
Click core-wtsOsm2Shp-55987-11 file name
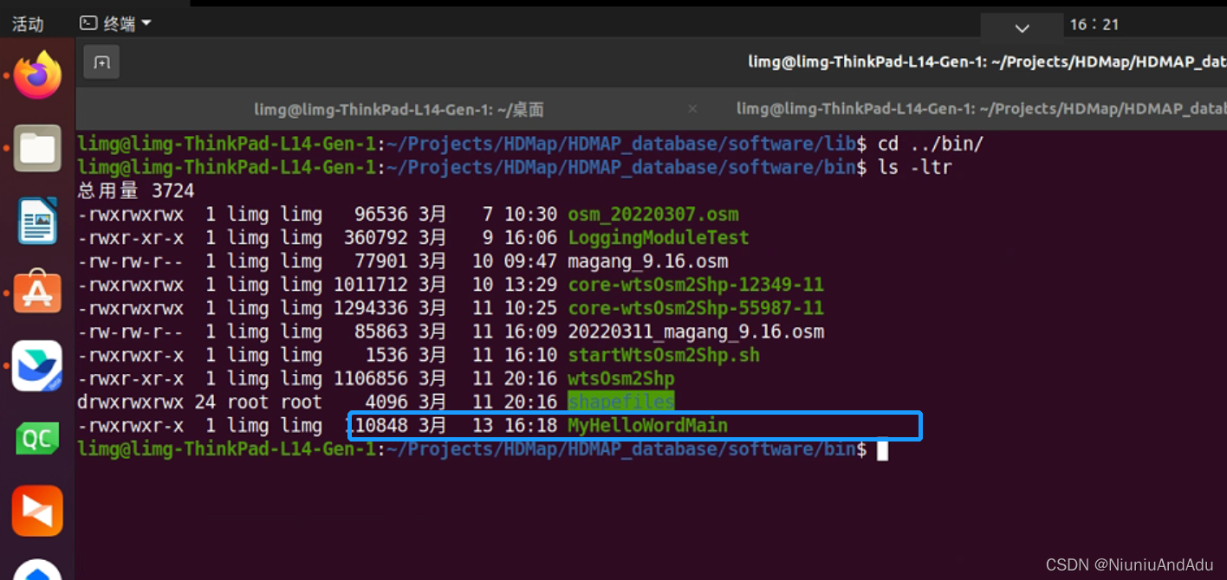point(696,308)
